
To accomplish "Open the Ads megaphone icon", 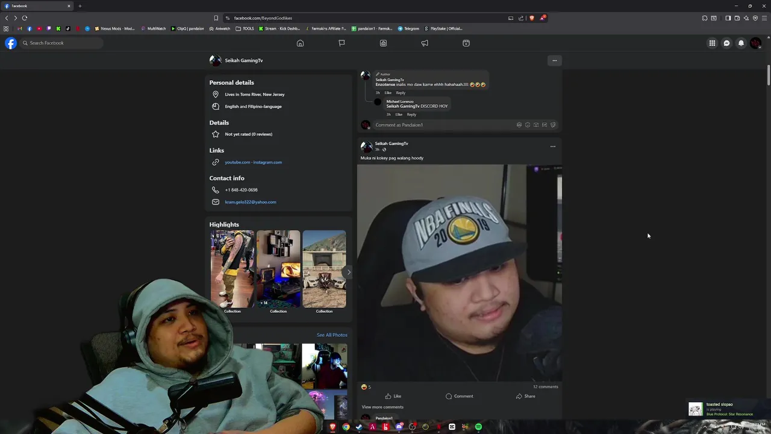I will pos(425,43).
